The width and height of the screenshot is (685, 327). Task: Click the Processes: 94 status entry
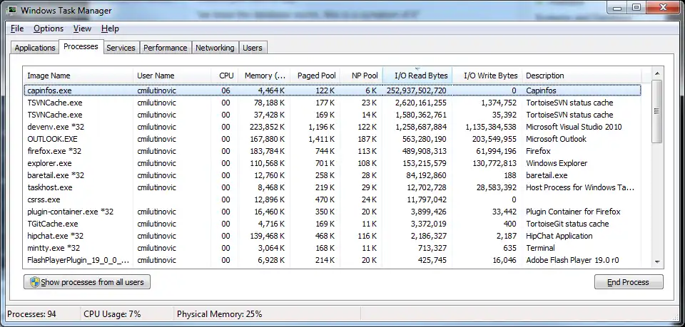[x=31, y=314]
